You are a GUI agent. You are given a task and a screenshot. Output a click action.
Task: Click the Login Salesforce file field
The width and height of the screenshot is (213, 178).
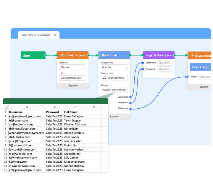(x=114, y=78)
